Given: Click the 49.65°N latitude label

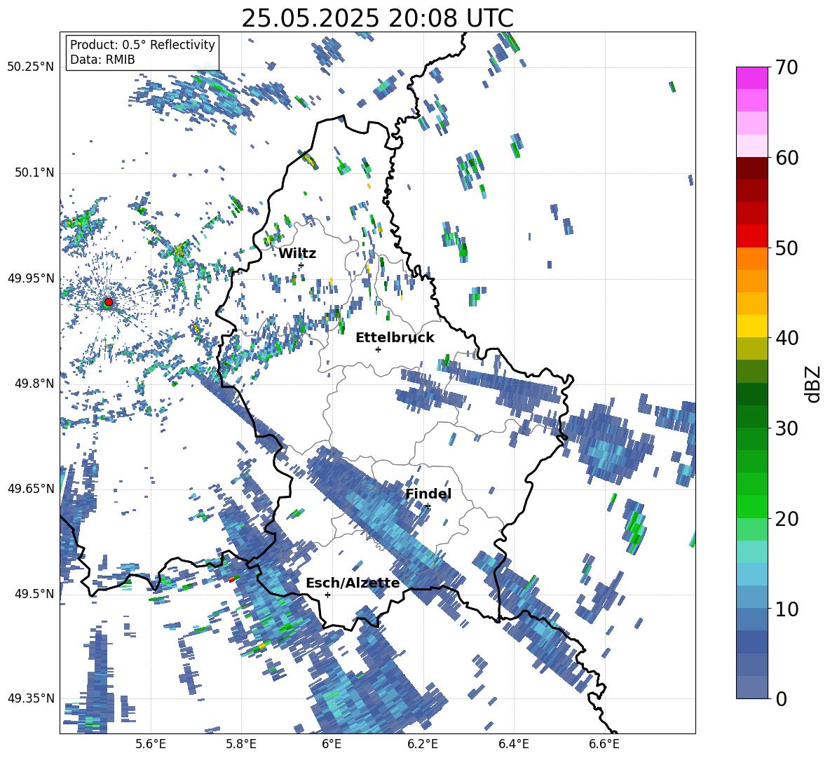Looking at the screenshot, I should 31,488.
